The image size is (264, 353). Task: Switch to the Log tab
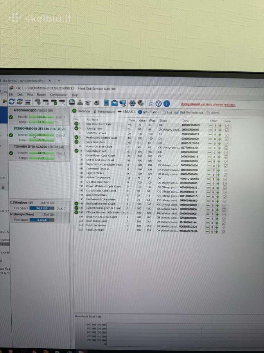click(x=167, y=112)
